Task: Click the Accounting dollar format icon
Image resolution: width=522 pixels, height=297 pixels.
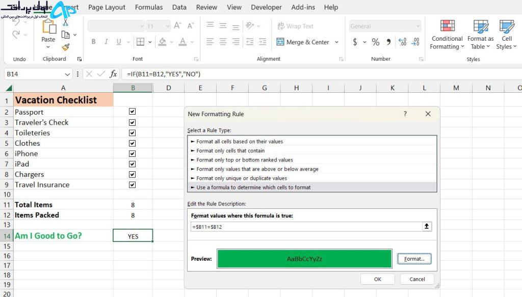Action: [355, 42]
